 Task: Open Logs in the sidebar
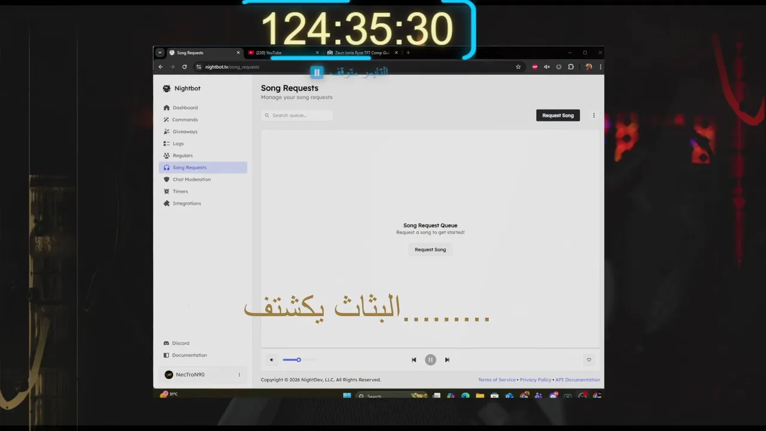point(203,144)
